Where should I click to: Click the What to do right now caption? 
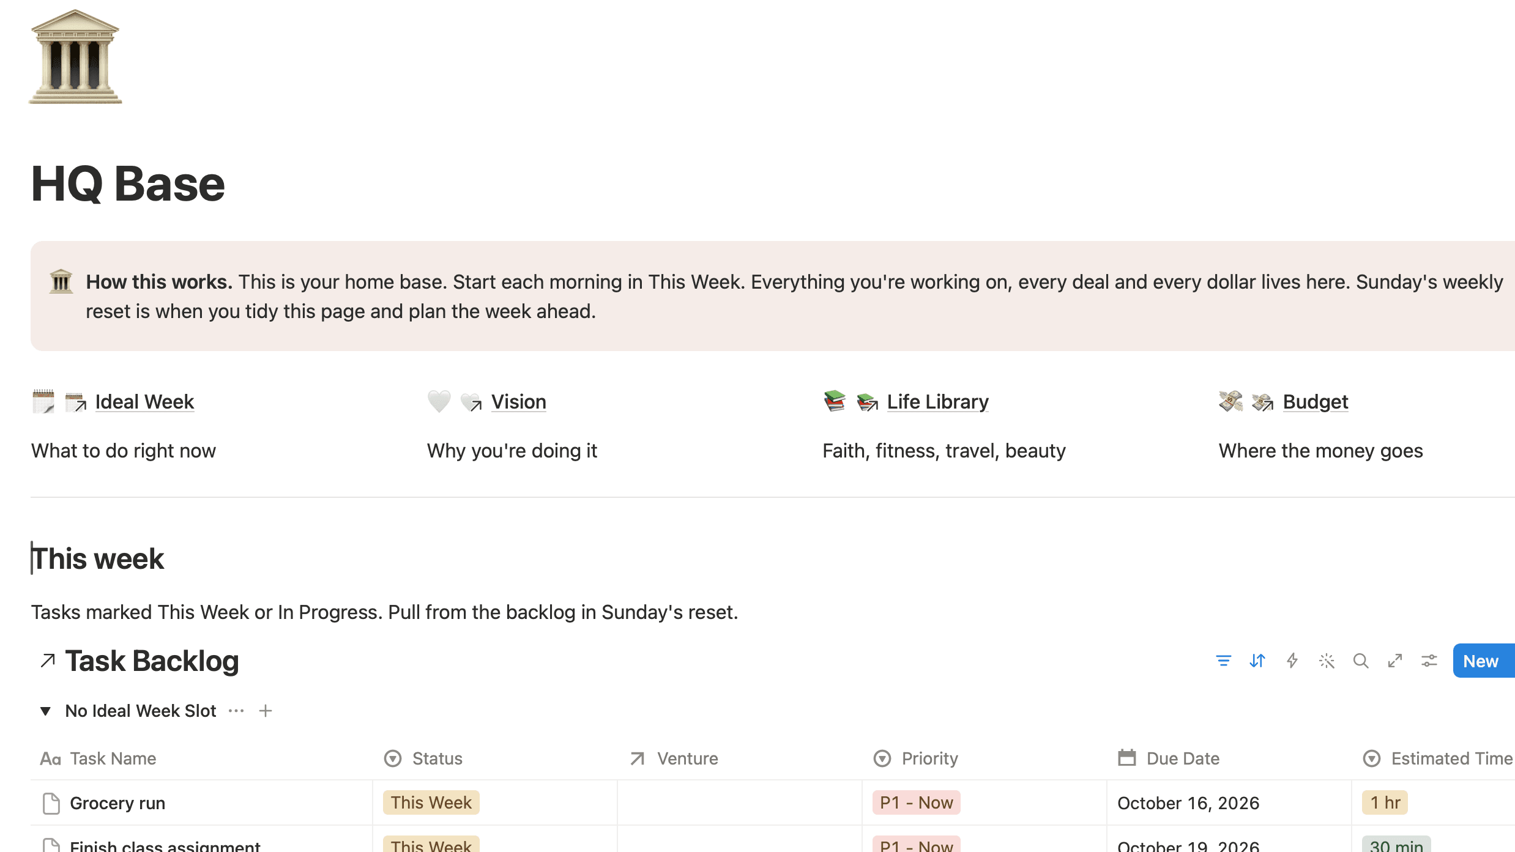click(124, 451)
